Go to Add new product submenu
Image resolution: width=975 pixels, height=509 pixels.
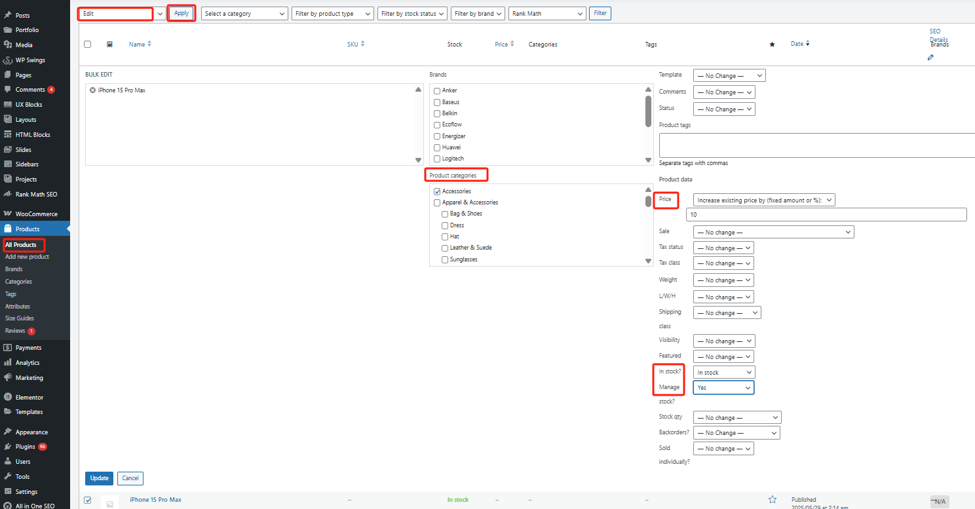(27, 257)
